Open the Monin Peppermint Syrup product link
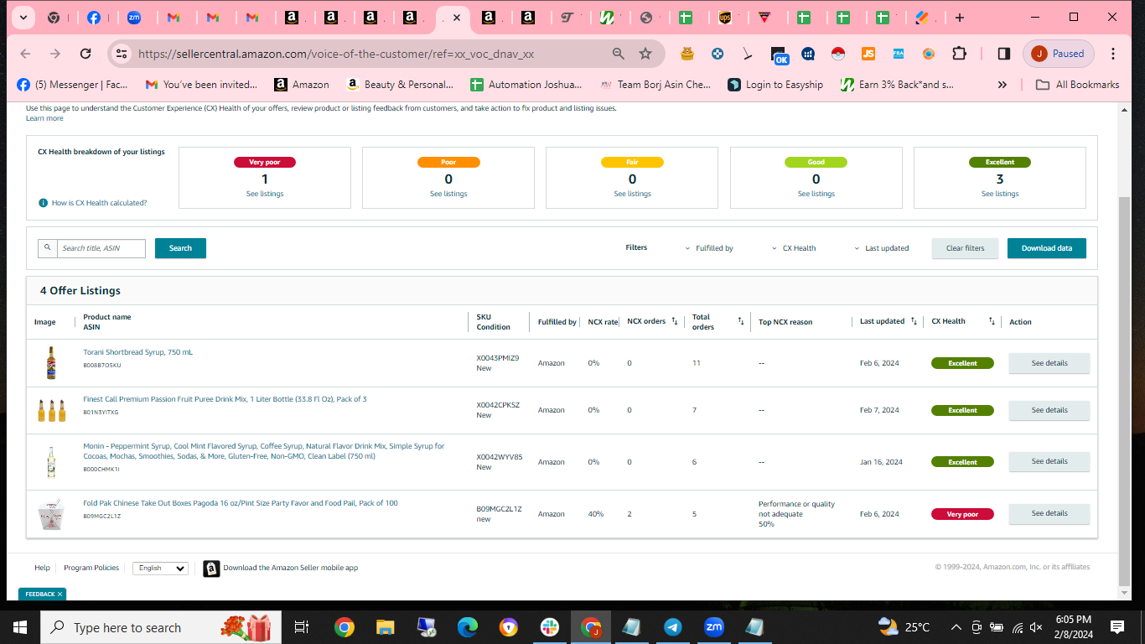 click(264, 451)
